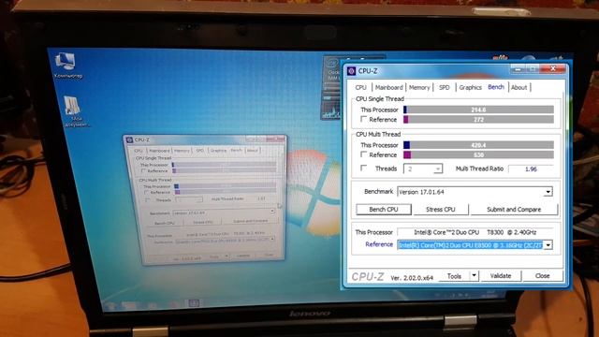Select the Bench tab in front window
This screenshot has height=337, width=599.
click(x=495, y=87)
